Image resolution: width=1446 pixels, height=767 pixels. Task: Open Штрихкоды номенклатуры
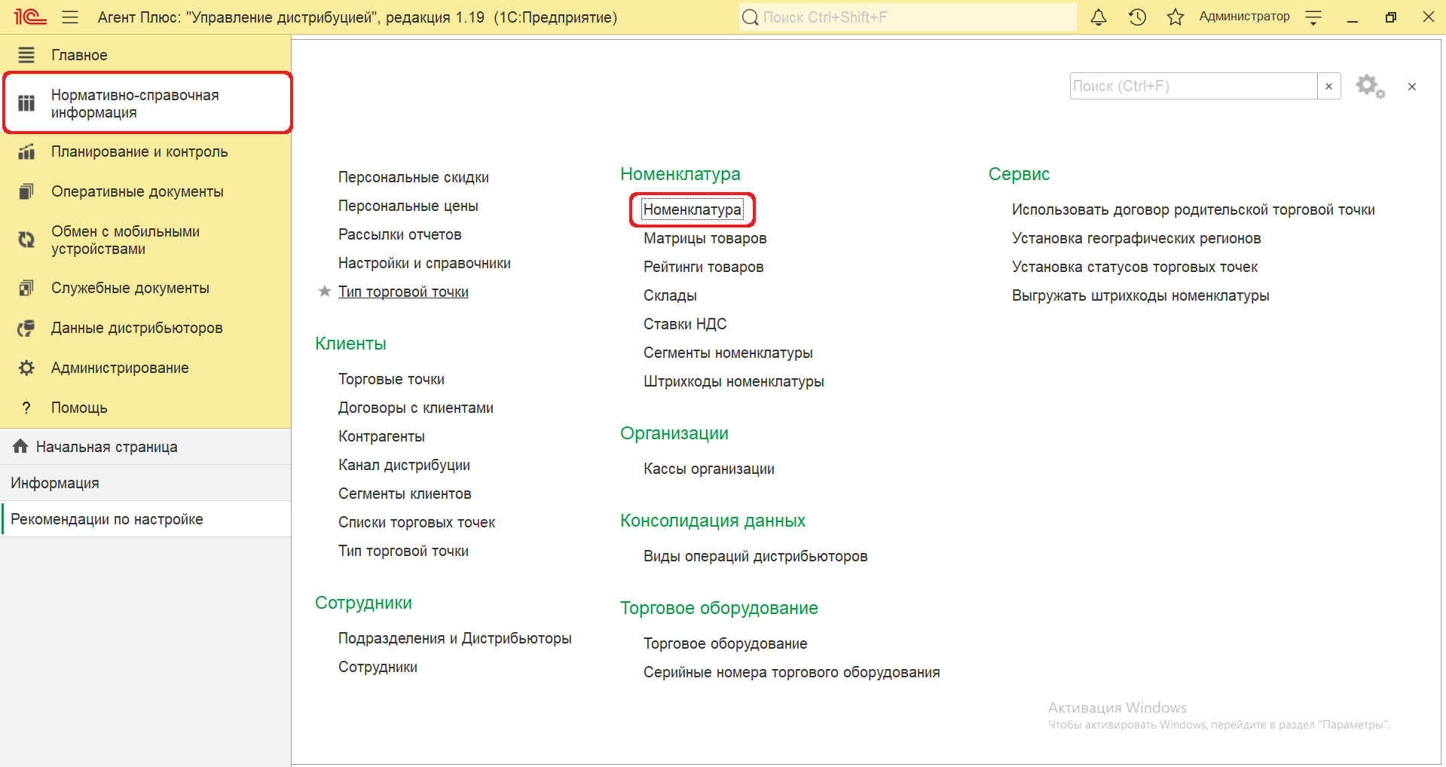click(733, 381)
